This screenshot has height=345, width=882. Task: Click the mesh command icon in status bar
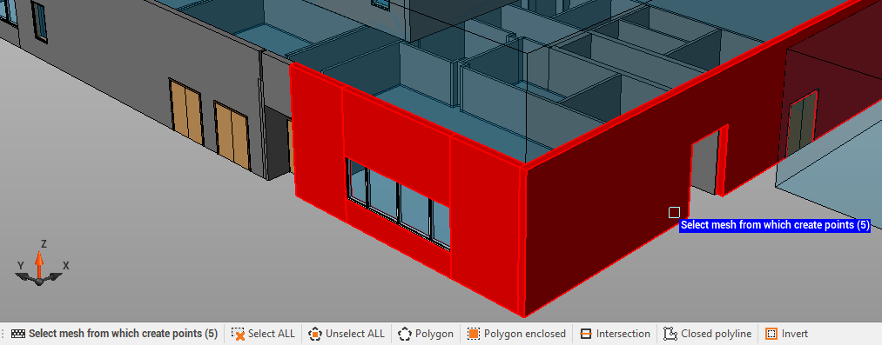18,333
